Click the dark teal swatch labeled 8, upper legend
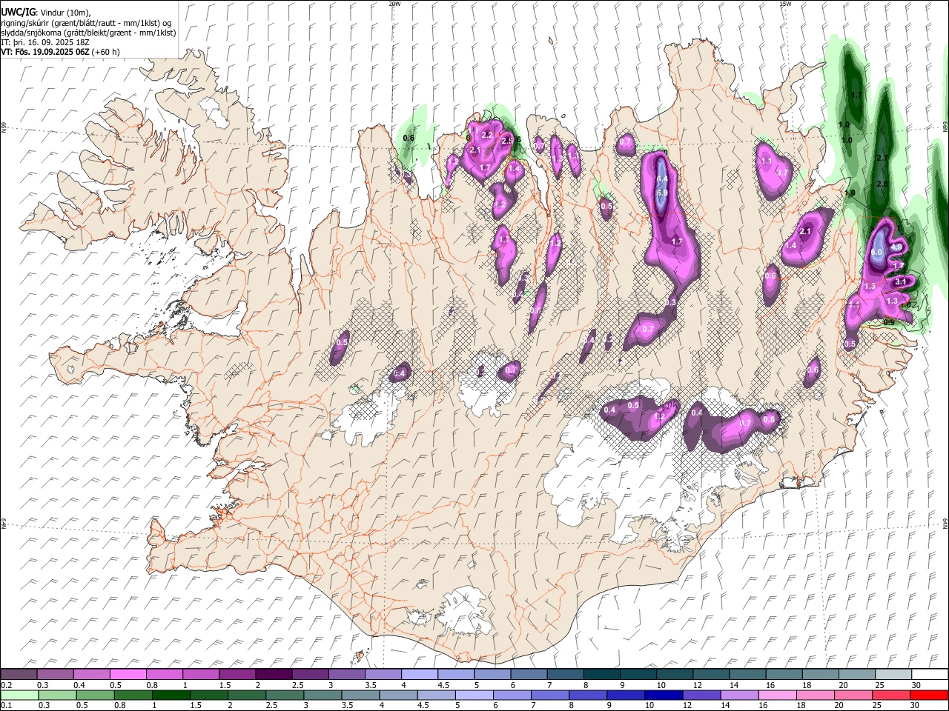Image resolution: width=949 pixels, height=711 pixels. click(x=601, y=675)
